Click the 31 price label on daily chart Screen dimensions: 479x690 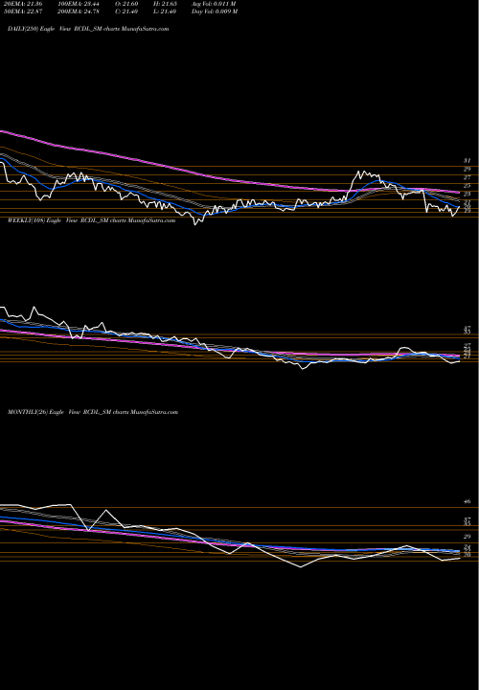[x=468, y=161]
